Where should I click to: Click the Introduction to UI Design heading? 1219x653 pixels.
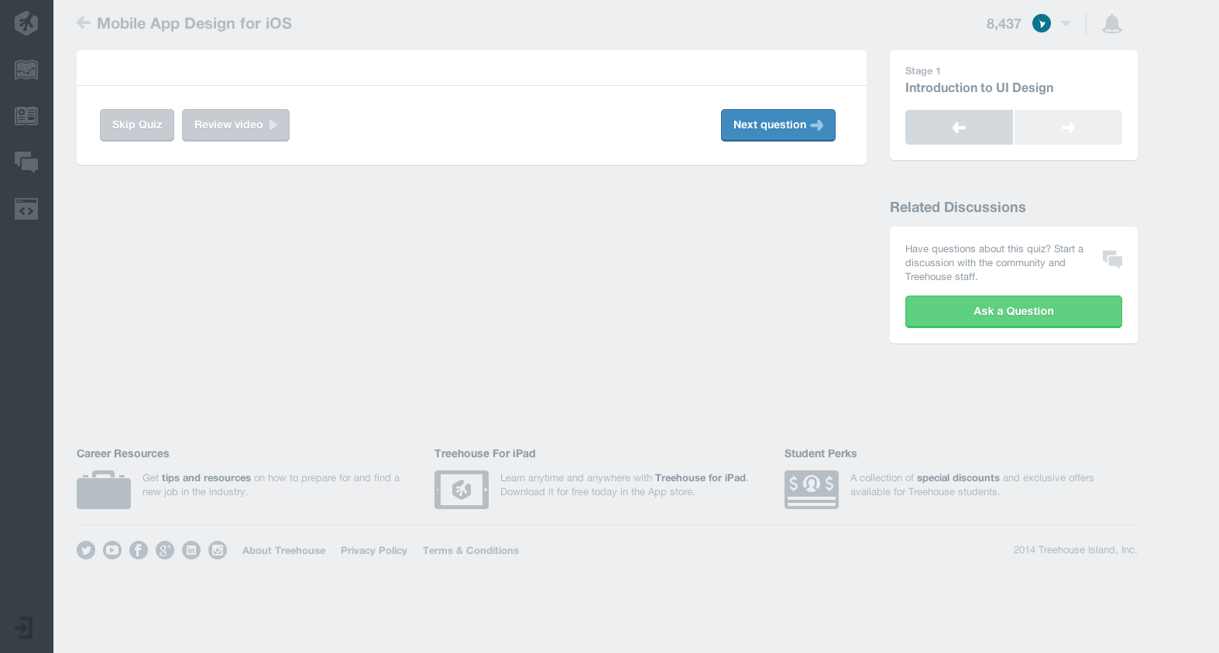point(979,88)
